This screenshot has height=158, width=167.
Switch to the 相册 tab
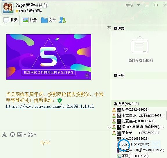[x=29, y=20]
